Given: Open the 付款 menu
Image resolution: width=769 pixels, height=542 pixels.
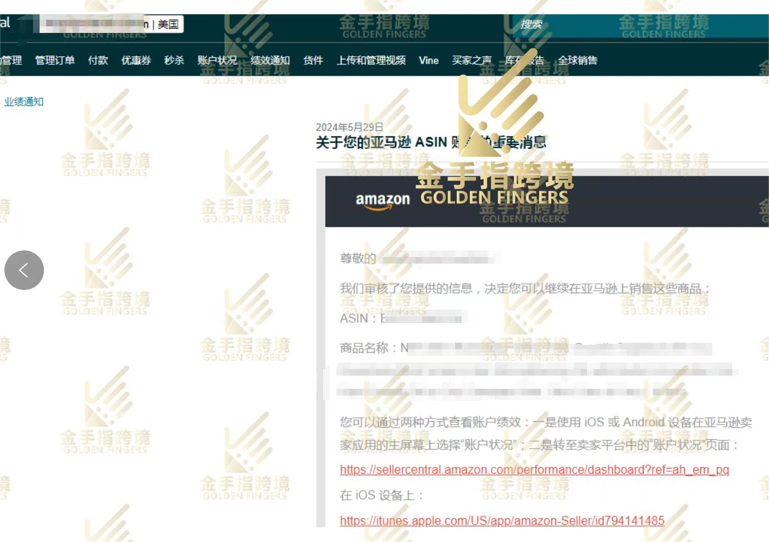Looking at the screenshot, I should click(x=98, y=60).
